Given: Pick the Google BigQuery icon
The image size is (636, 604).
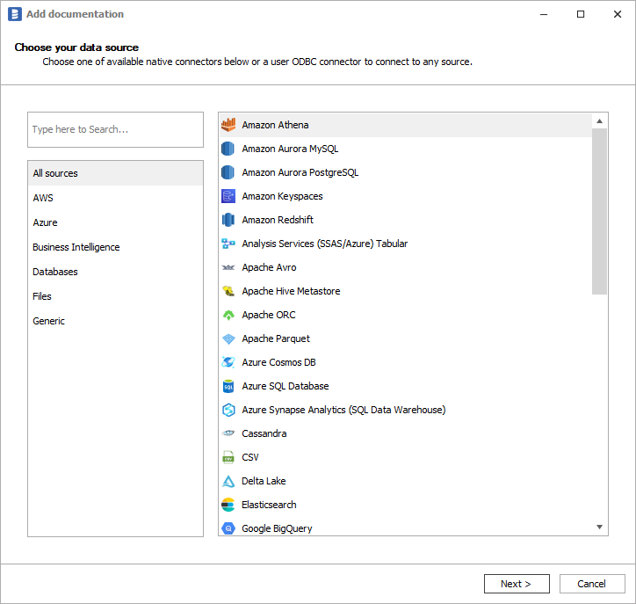Looking at the screenshot, I should click(228, 528).
